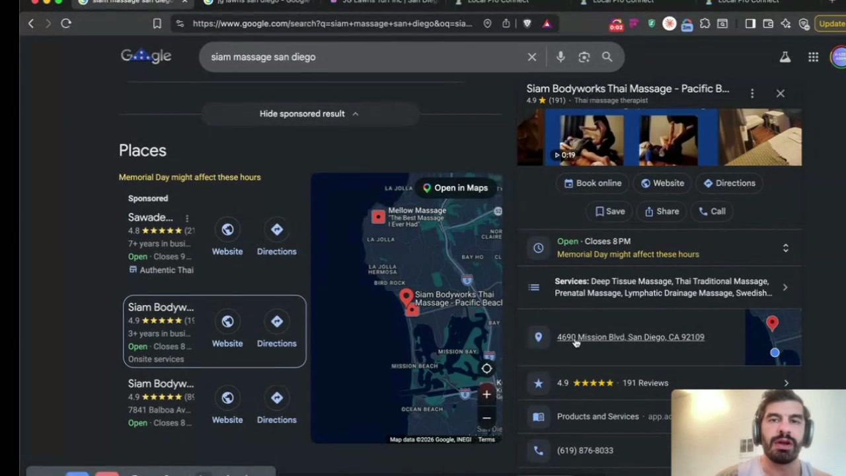Open the massage room photo thumbnail
Viewport: 846px width, 476px height.
tap(760, 138)
